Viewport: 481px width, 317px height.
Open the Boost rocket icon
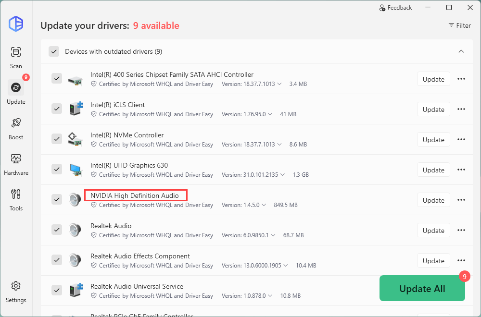coord(16,123)
